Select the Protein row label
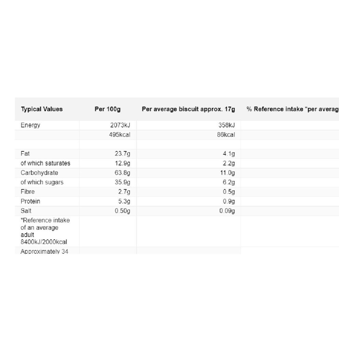 [x=30, y=201]
